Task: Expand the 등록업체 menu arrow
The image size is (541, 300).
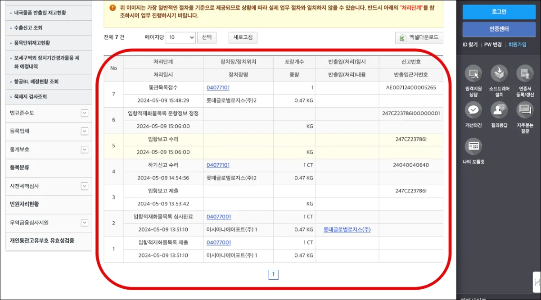Action: pyautogui.click(x=85, y=131)
